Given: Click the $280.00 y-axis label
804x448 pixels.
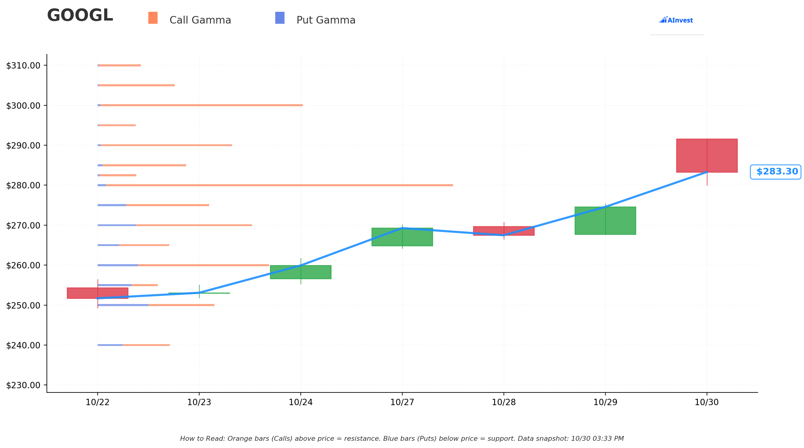Looking at the screenshot, I should [23, 185].
